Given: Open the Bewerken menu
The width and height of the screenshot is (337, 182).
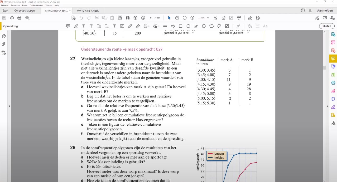Looking at the screenshot, I should tap(15, 6).
